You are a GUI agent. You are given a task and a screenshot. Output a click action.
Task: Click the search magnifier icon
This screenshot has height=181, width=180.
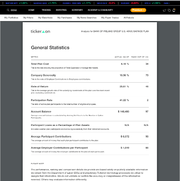point(8,10)
